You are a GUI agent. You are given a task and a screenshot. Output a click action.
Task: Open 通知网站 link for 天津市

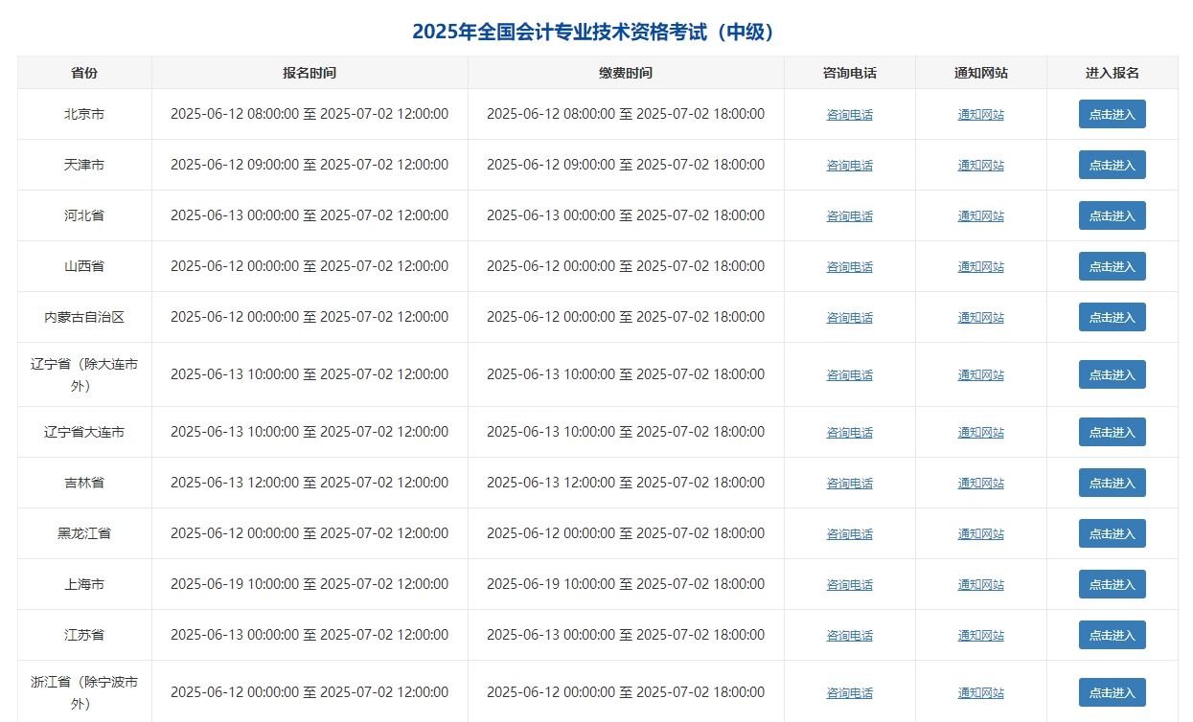tap(979, 165)
